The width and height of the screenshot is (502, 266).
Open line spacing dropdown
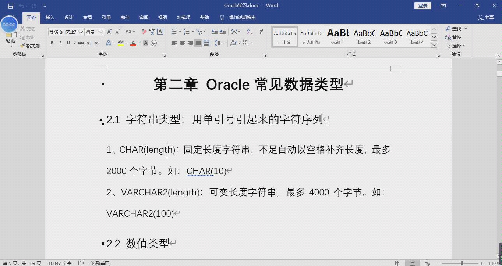(x=219, y=43)
